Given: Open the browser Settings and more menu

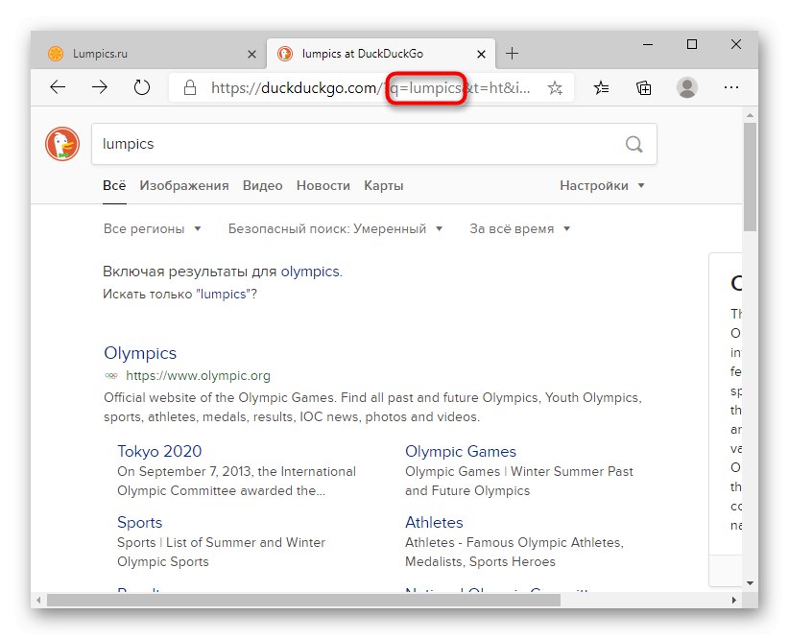Looking at the screenshot, I should [731, 88].
